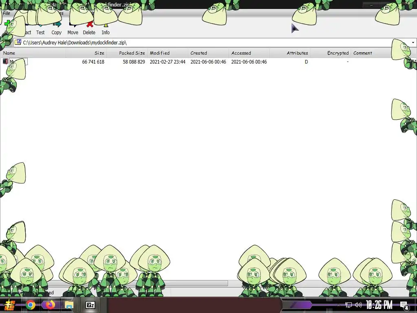Open the network icon in the system tray

(x=349, y=305)
